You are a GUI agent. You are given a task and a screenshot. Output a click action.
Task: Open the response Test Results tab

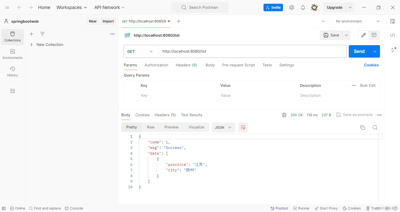191,115
